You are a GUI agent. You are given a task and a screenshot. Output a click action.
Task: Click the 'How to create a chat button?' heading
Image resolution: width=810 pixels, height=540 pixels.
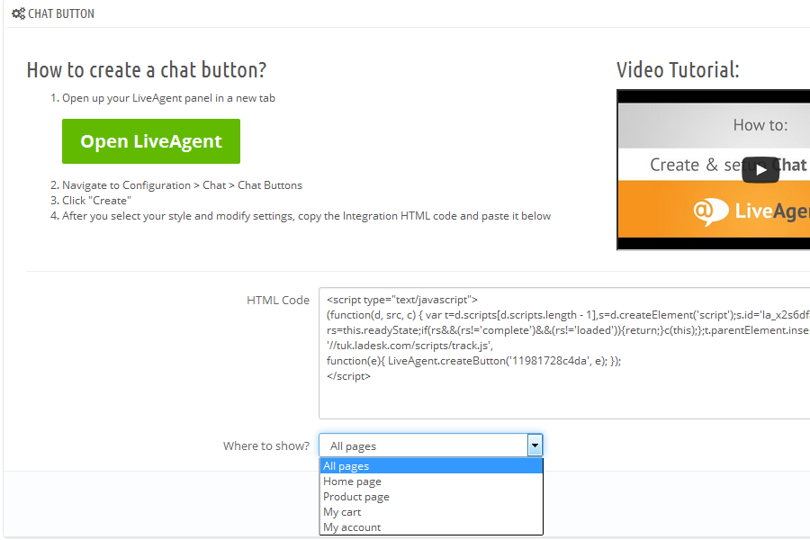pyautogui.click(x=147, y=70)
